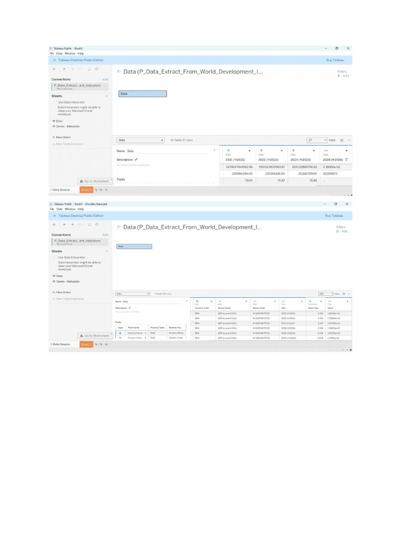Select the Data table pill on the 27-rows window canvas
The image size is (401, 535).
[x=143, y=94]
